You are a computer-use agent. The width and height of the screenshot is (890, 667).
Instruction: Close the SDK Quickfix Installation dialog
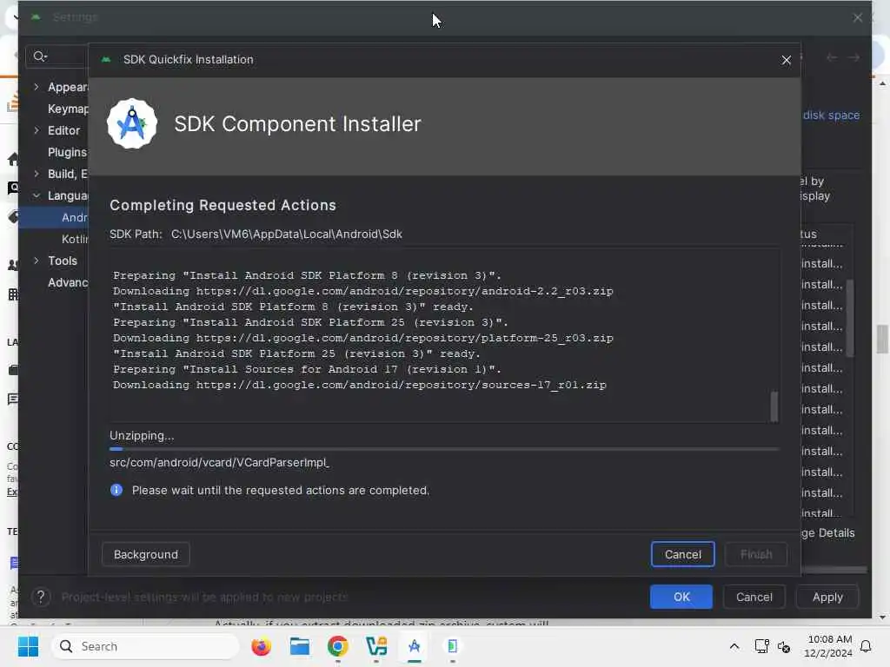(x=786, y=60)
